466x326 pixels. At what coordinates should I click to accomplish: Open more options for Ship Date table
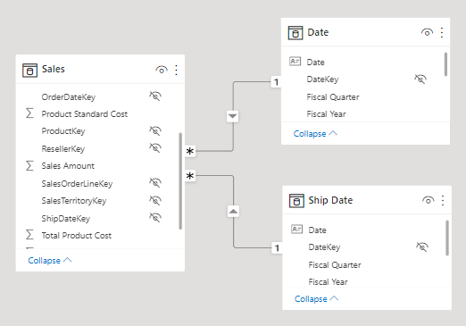coord(443,200)
